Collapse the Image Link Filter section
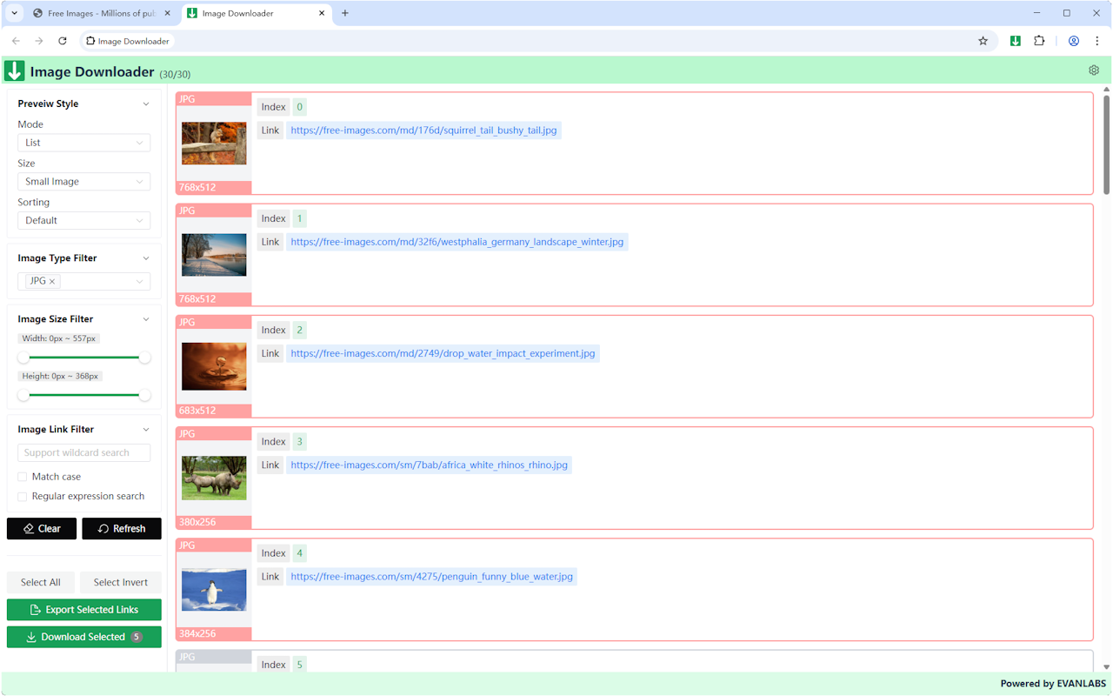1113x696 pixels. (x=146, y=430)
